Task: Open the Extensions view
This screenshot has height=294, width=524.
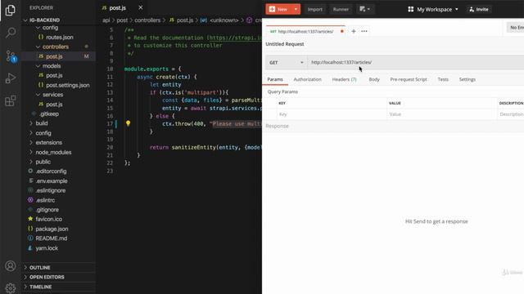Action: tap(11, 100)
